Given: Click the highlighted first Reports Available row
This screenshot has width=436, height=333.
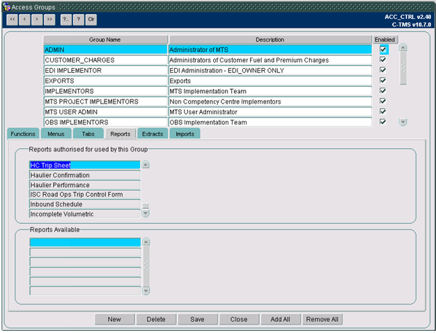Looking at the screenshot, I should pyautogui.click(x=85, y=242).
